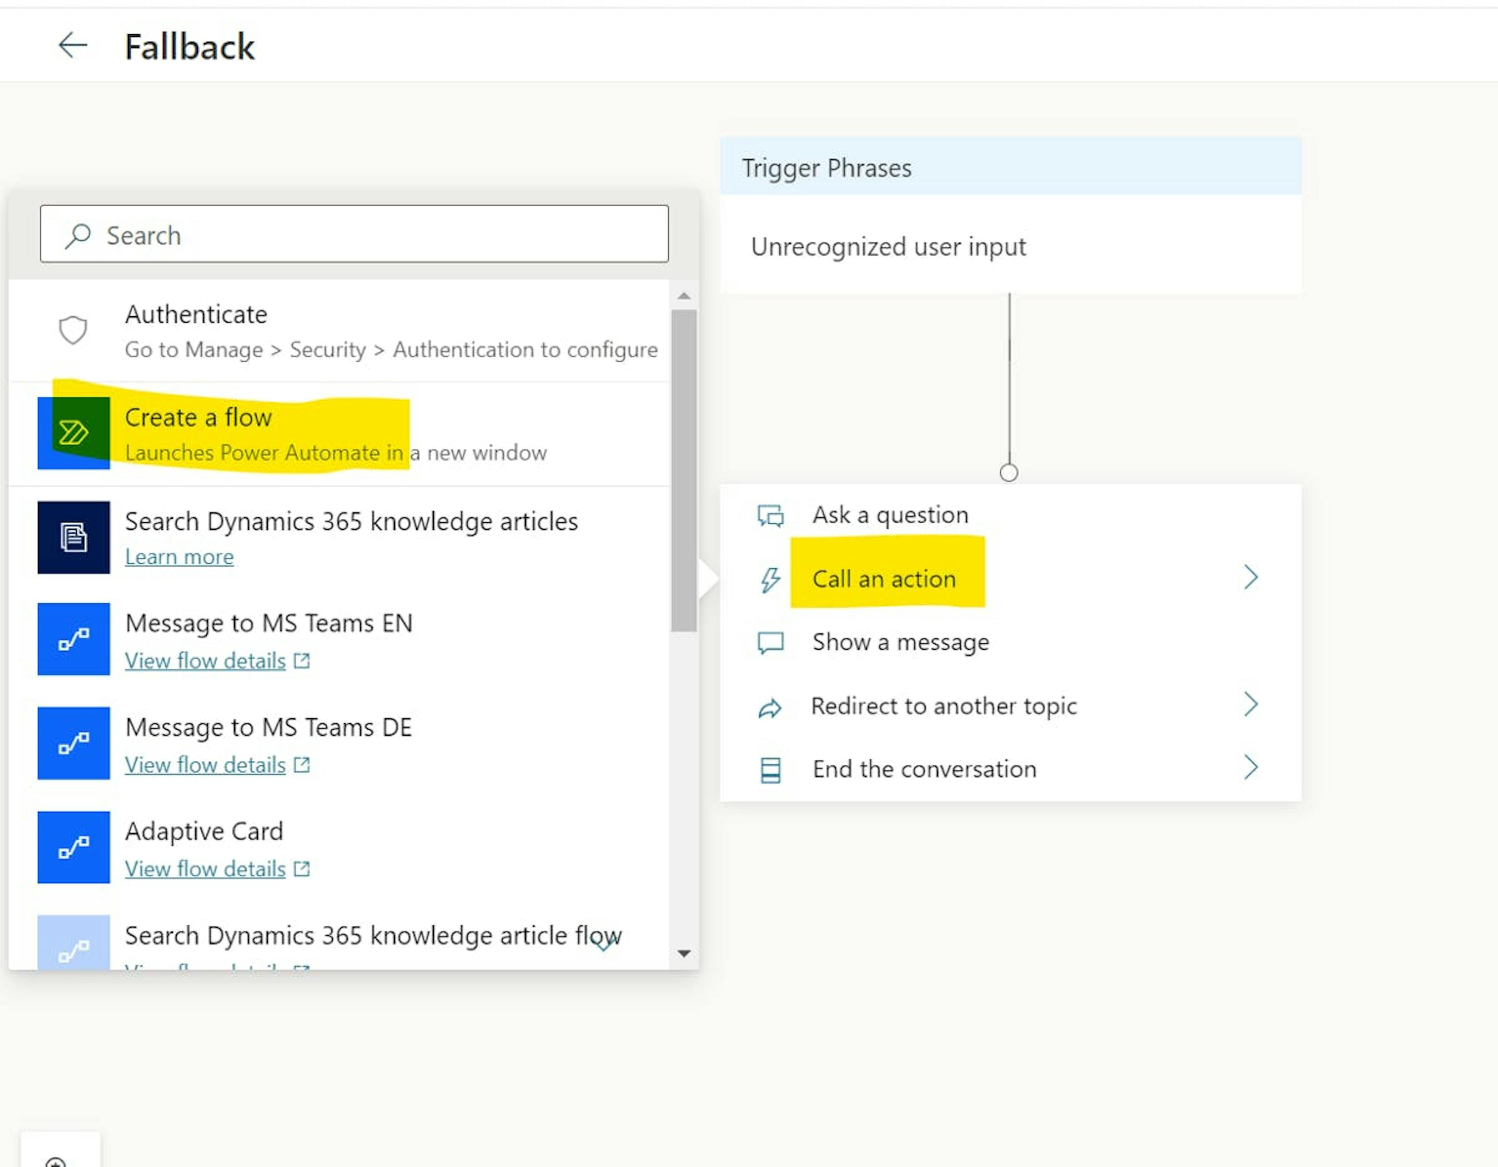Click external-link icon beside Teams EN flow details

302,661
